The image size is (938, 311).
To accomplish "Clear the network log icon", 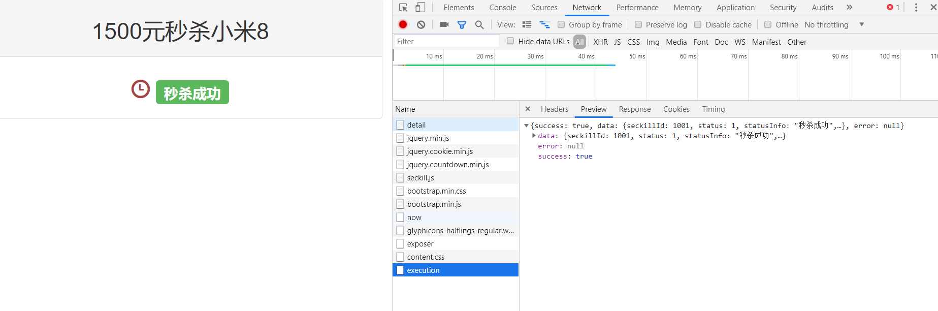I will [421, 24].
